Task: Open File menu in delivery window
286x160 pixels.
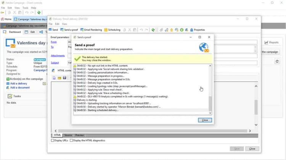Action: 50,24
